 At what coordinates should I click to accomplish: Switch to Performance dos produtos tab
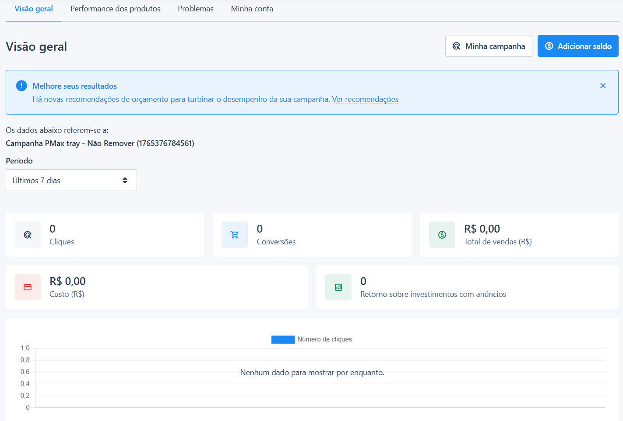[116, 9]
